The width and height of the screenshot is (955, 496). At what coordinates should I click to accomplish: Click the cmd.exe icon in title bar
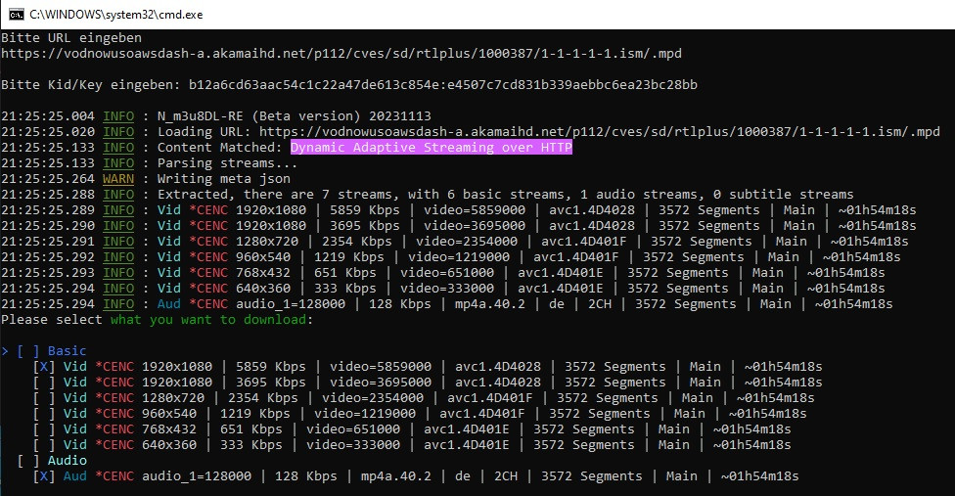pos(16,14)
